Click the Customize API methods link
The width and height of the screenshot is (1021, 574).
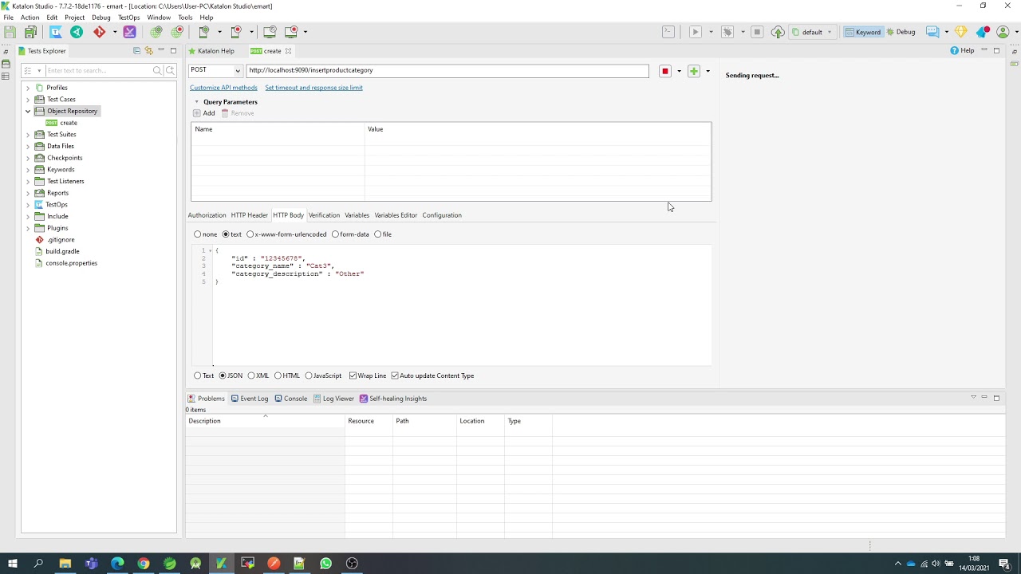point(223,88)
